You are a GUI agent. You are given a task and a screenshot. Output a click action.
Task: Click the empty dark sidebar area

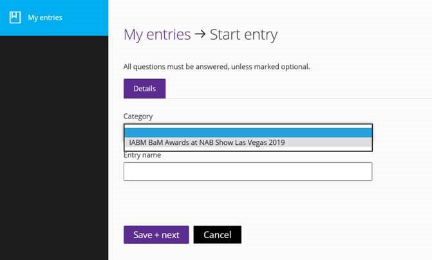click(54, 148)
